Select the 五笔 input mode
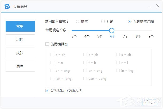Screen dimensions: 163x109 [103, 22]
